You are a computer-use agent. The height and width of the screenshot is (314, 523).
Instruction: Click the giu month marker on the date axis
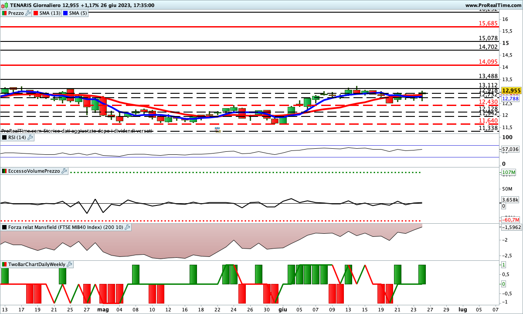pos(283,309)
